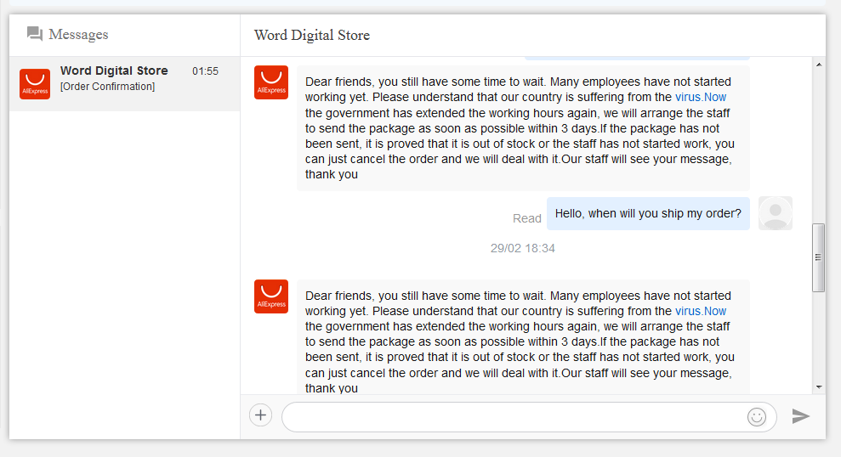841x457 pixels.
Task: Focus the message text input field
Action: 529,417
